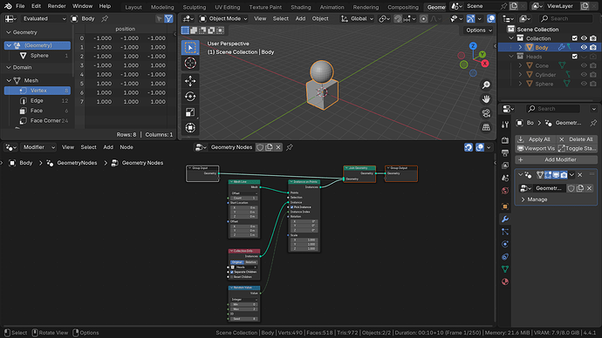Toggle spreadsheet selected-only filter funnel
This screenshot has width=602, height=338.
click(168, 18)
